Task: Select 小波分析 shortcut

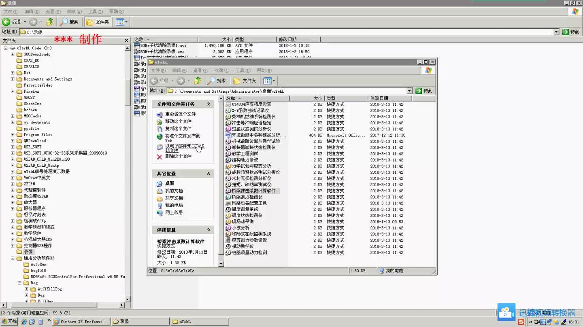Action: tap(237, 228)
